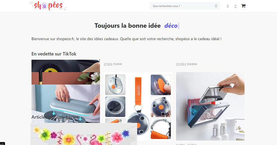The width and height of the screenshot is (277, 145).
Task: Open the blue storage box product image
Action: (66, 103)
